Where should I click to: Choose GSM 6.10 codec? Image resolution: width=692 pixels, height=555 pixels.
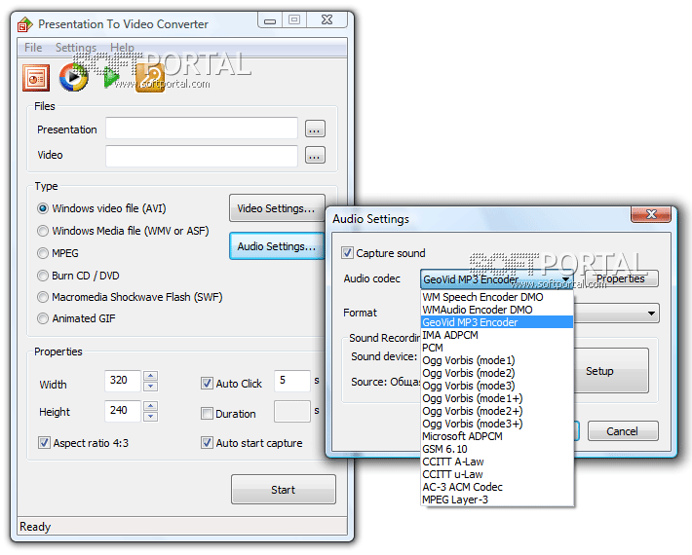coord(497,449)
